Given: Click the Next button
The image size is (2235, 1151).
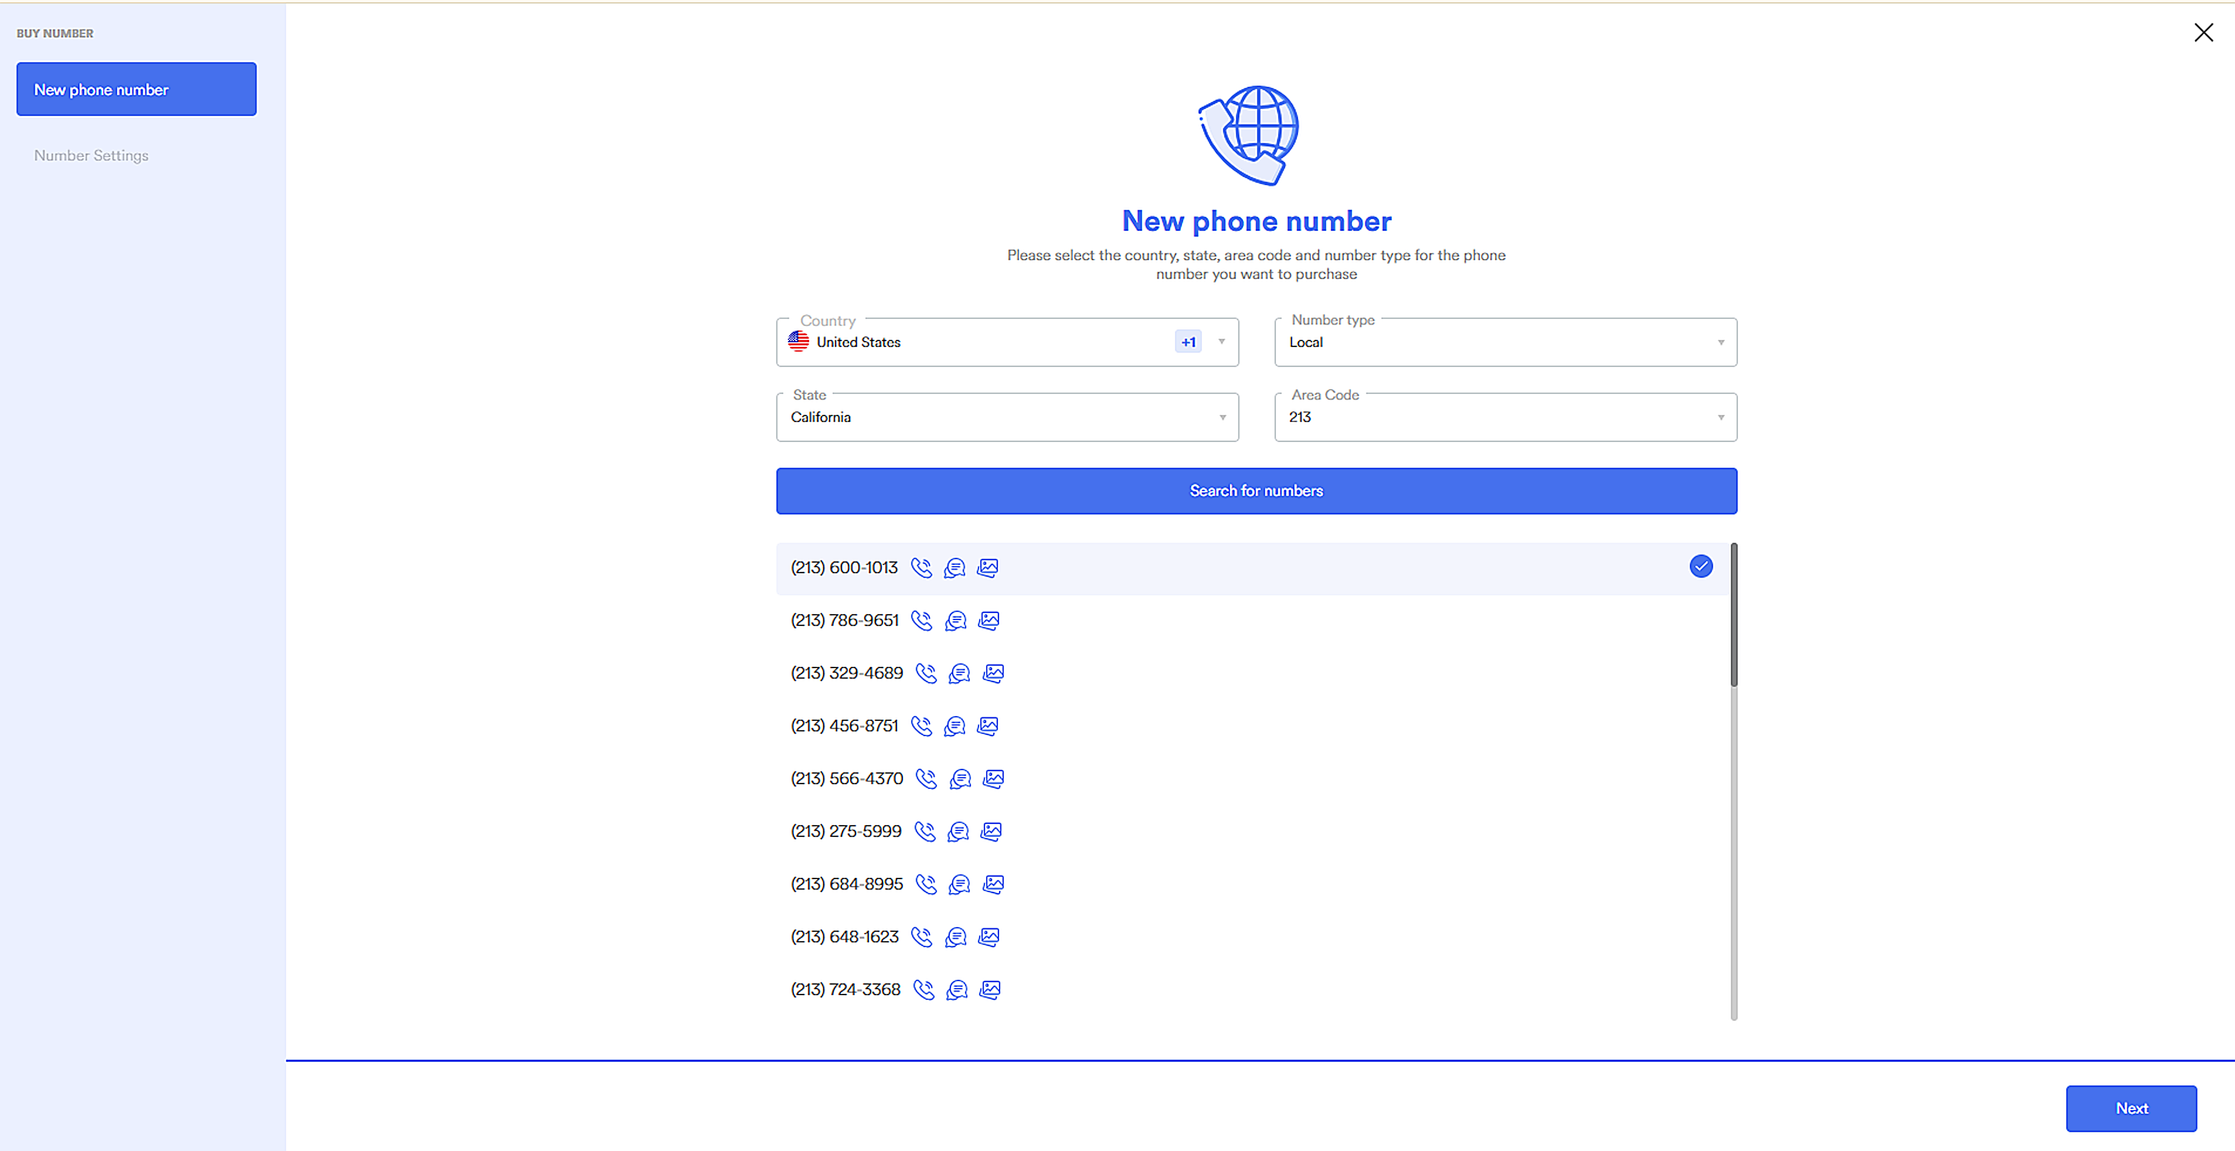Looking at the screenshot, I should click(2130, 1108).
